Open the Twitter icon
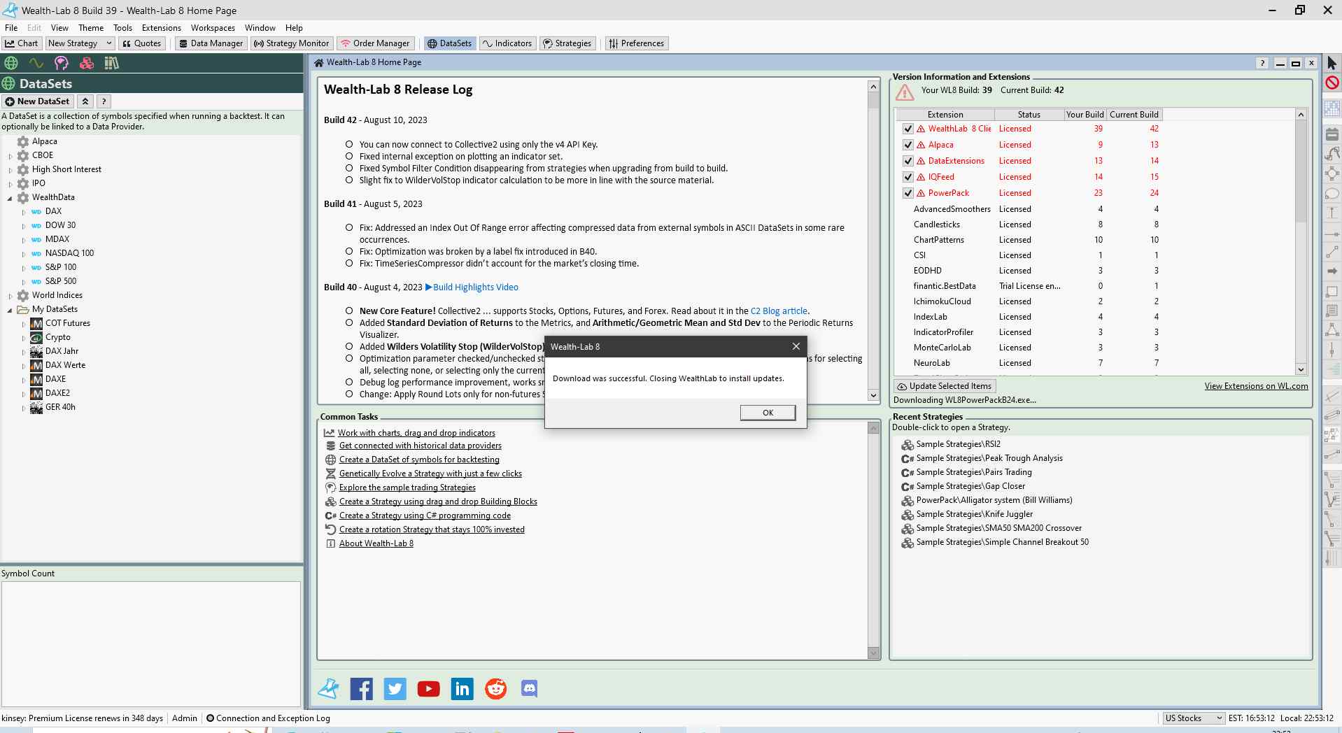 pos(395,689)
